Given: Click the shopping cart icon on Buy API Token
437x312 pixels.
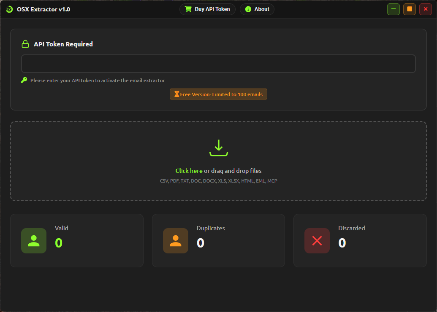Looking at the screenshot, I should point(188,9).
